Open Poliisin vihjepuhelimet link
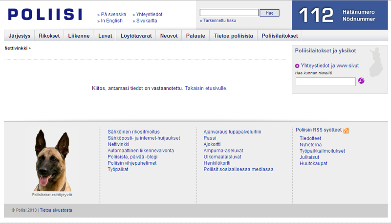 [132, 163]
